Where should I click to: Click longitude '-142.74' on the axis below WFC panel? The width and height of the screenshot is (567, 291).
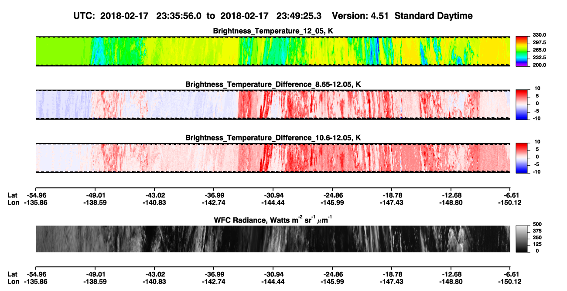[x=213, y=281]
